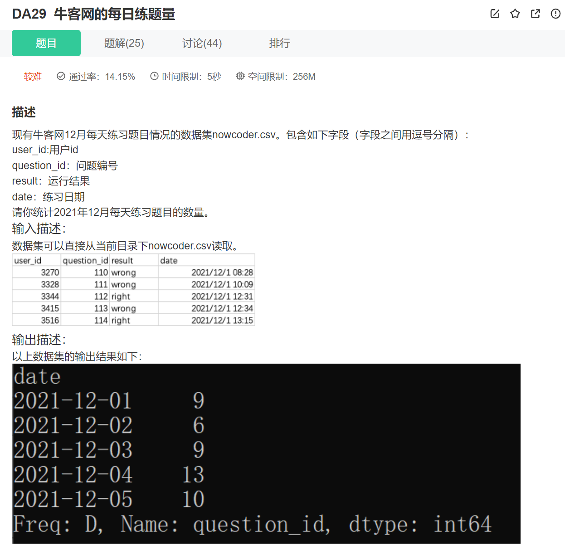Open the share external link icon
Image resolution: width=565 pixels, height=550 pixels.
click(x=536, y=14)
